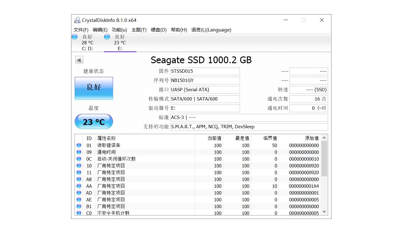Click the 23 °C temperature button

[x=94, y=121]
